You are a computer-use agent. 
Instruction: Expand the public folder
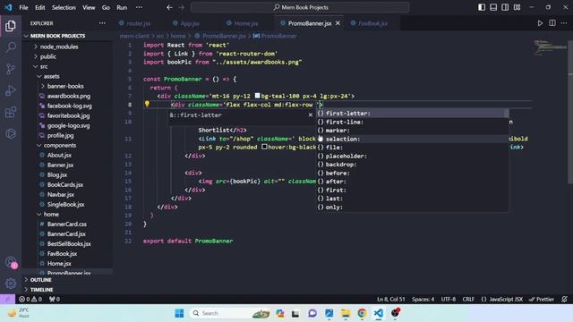(47, 56)
